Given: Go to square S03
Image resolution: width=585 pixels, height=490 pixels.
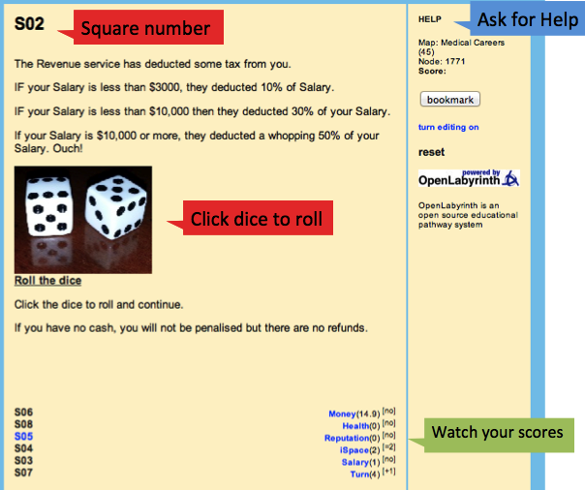Looking at the screenshot, I should (x=24, y=461).
